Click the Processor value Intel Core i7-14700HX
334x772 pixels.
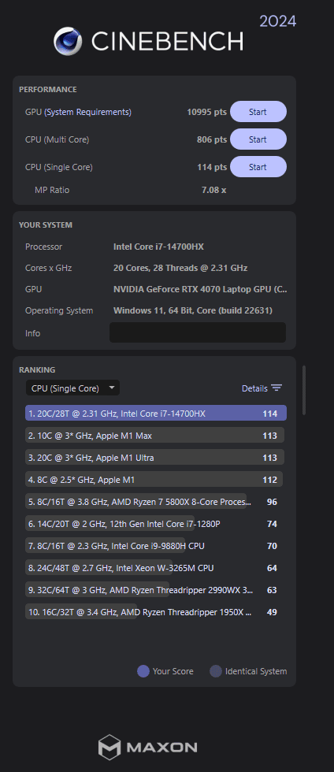click(158, 247)
